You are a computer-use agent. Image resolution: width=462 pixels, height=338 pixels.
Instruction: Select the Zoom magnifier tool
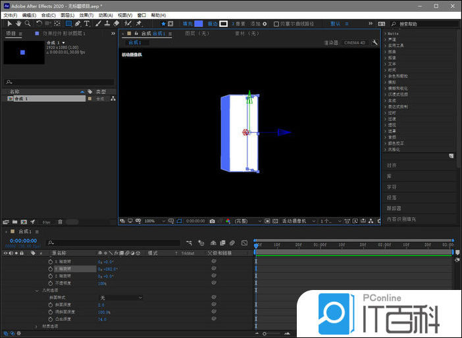[x=28, y=24]
